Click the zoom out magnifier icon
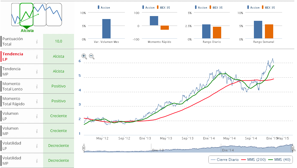This screenshot has width=297, height=168. pyautogui.click(x=92, y=56)
